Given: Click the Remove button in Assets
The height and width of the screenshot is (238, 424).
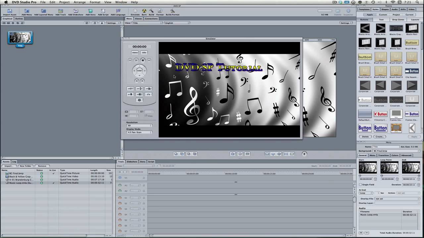Looking at the screenshot, I should pos(42,166).
